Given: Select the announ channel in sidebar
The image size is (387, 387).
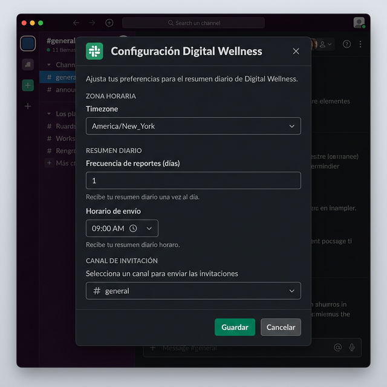Looking at the screenshot, I should click(58, 89).
